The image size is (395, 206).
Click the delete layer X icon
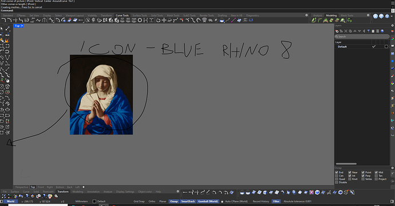pyautogui.click(x=346, y=31)
